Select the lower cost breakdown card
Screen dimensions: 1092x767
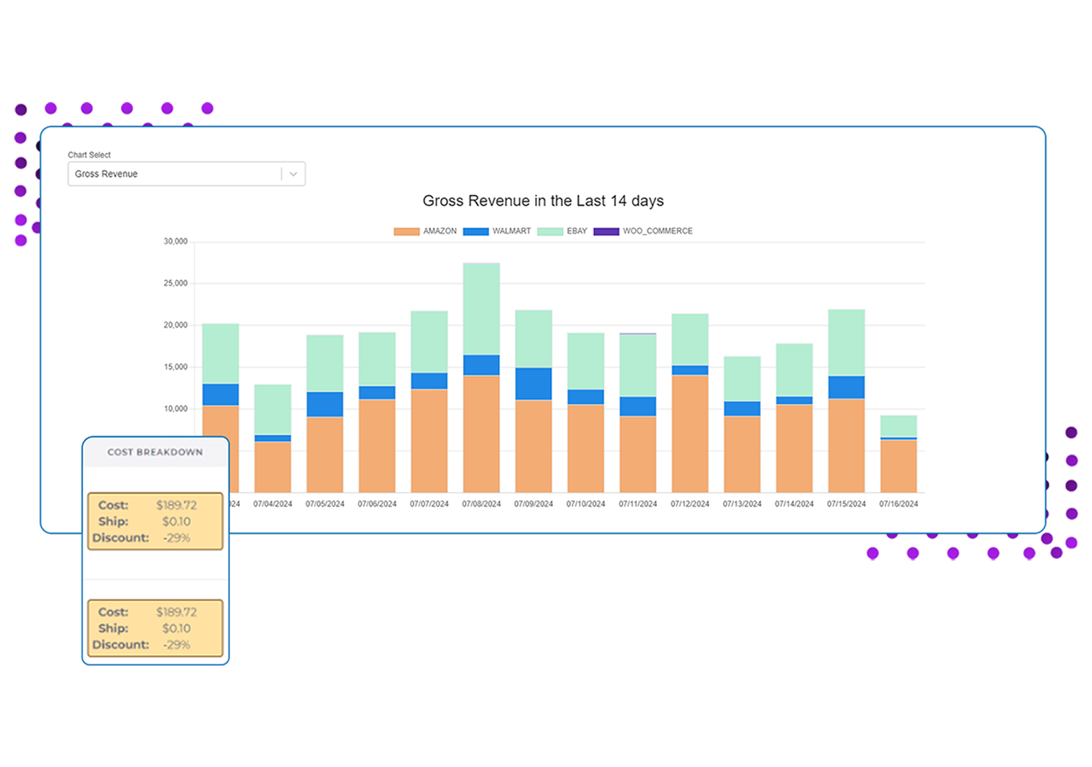click(x=155, y=628)
